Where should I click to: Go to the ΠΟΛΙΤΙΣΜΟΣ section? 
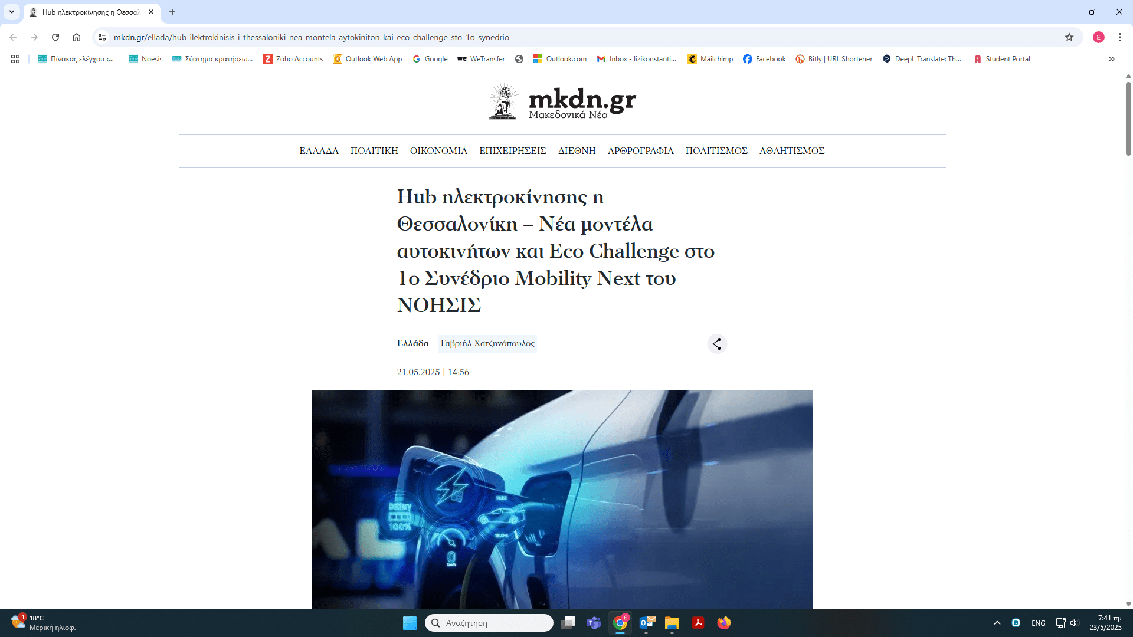click(716, 151)
